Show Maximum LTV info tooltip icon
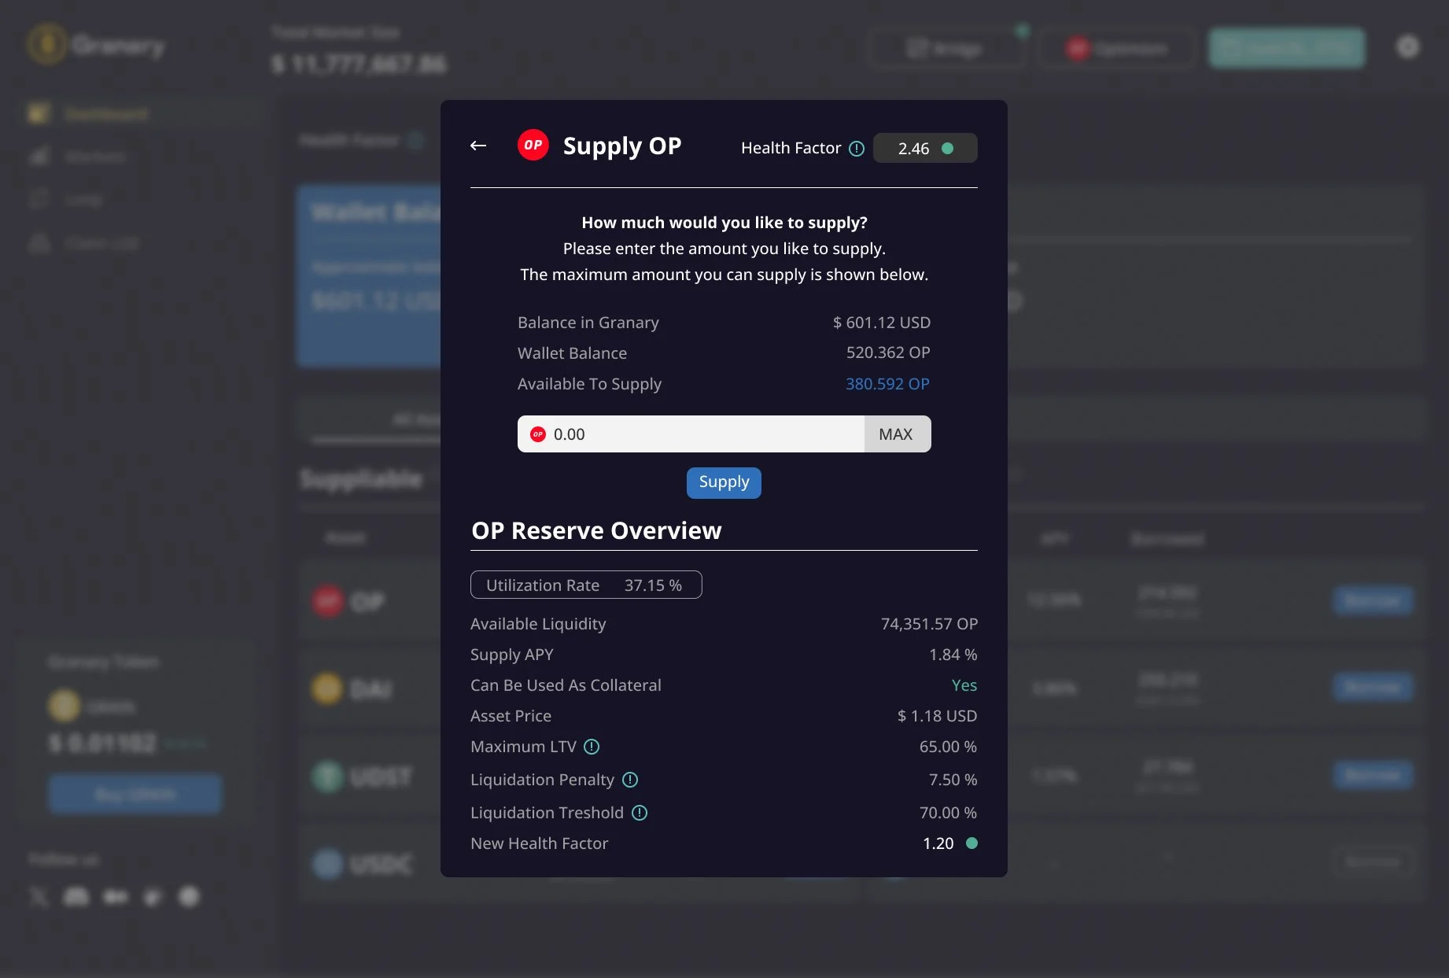1449x978 pixels. 592,747
